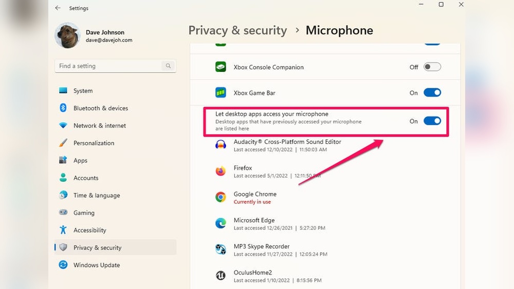Click Audacity's last accessed 12/10/2022 timestamp
Screen dimensions: 514x289
(280, 149)
